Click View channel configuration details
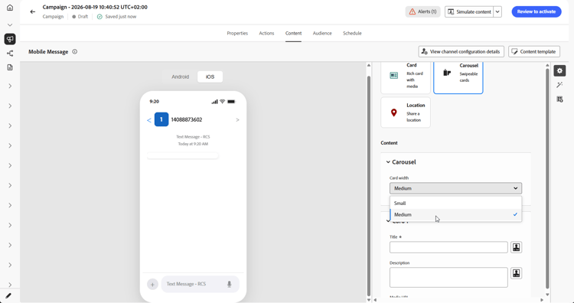 [461, 51]
